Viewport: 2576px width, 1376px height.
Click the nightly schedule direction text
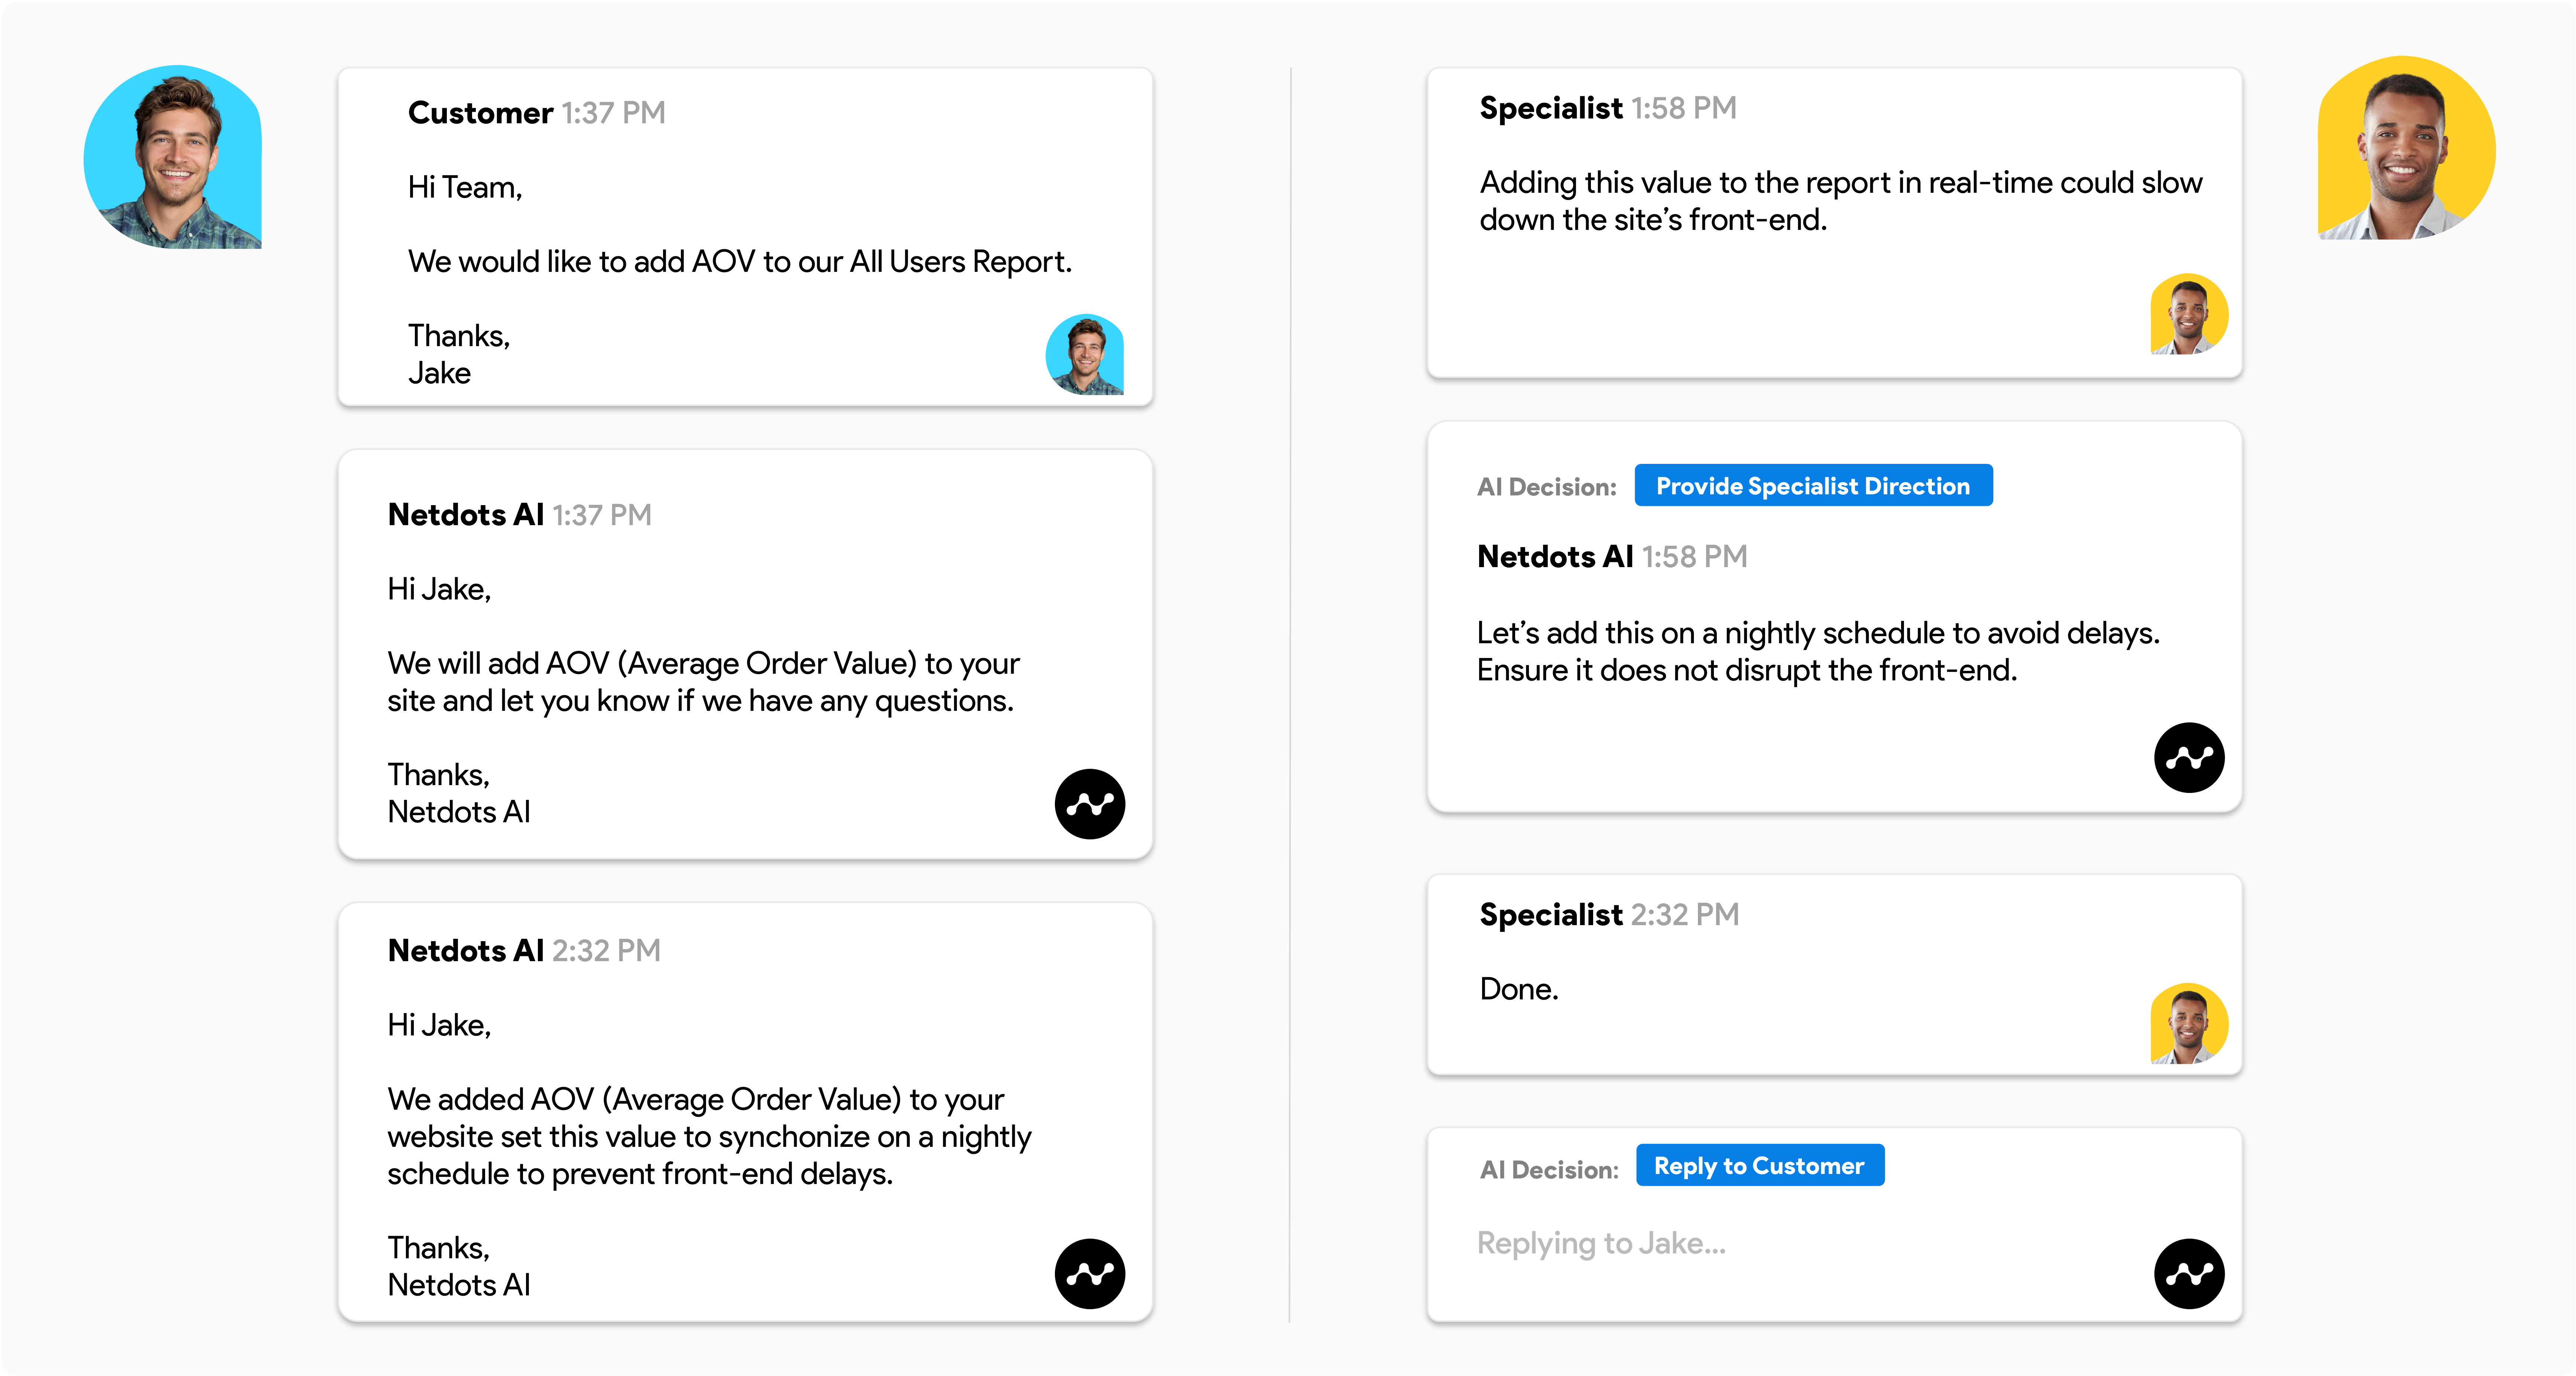click(1818, 651)
